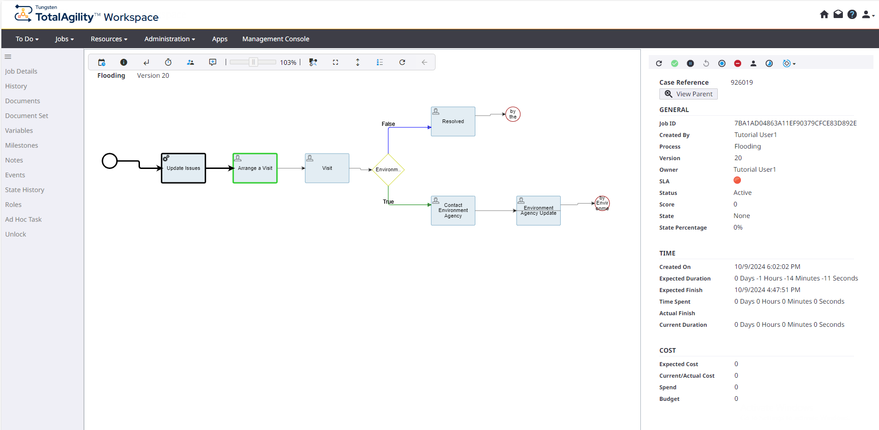Click the blue circle icon in job toolbar
Viewport: 879px width, 430px height.
pyautogui.click(x=722, y=63)
